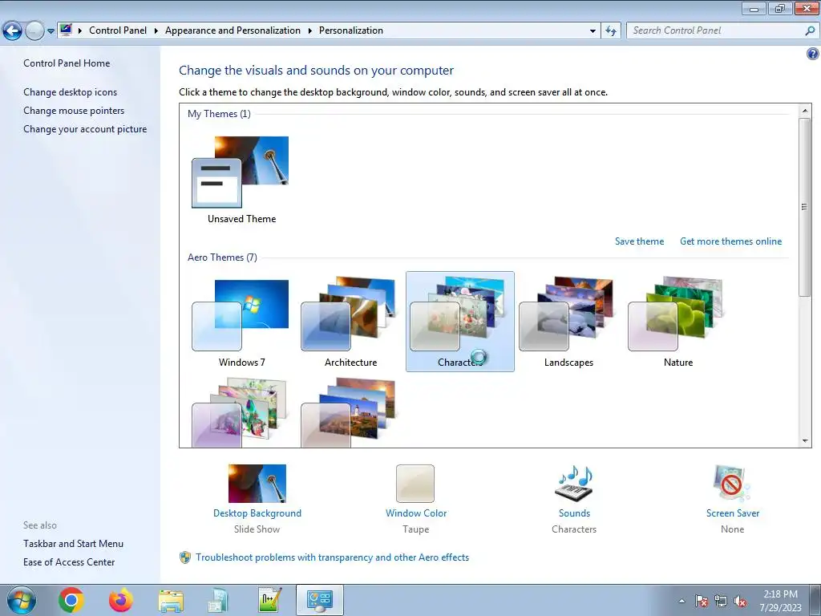This screenshot has width=821, height=616.
Task: Select the purple abstract theme below Windows 7
Action: (x=240, y=413)
